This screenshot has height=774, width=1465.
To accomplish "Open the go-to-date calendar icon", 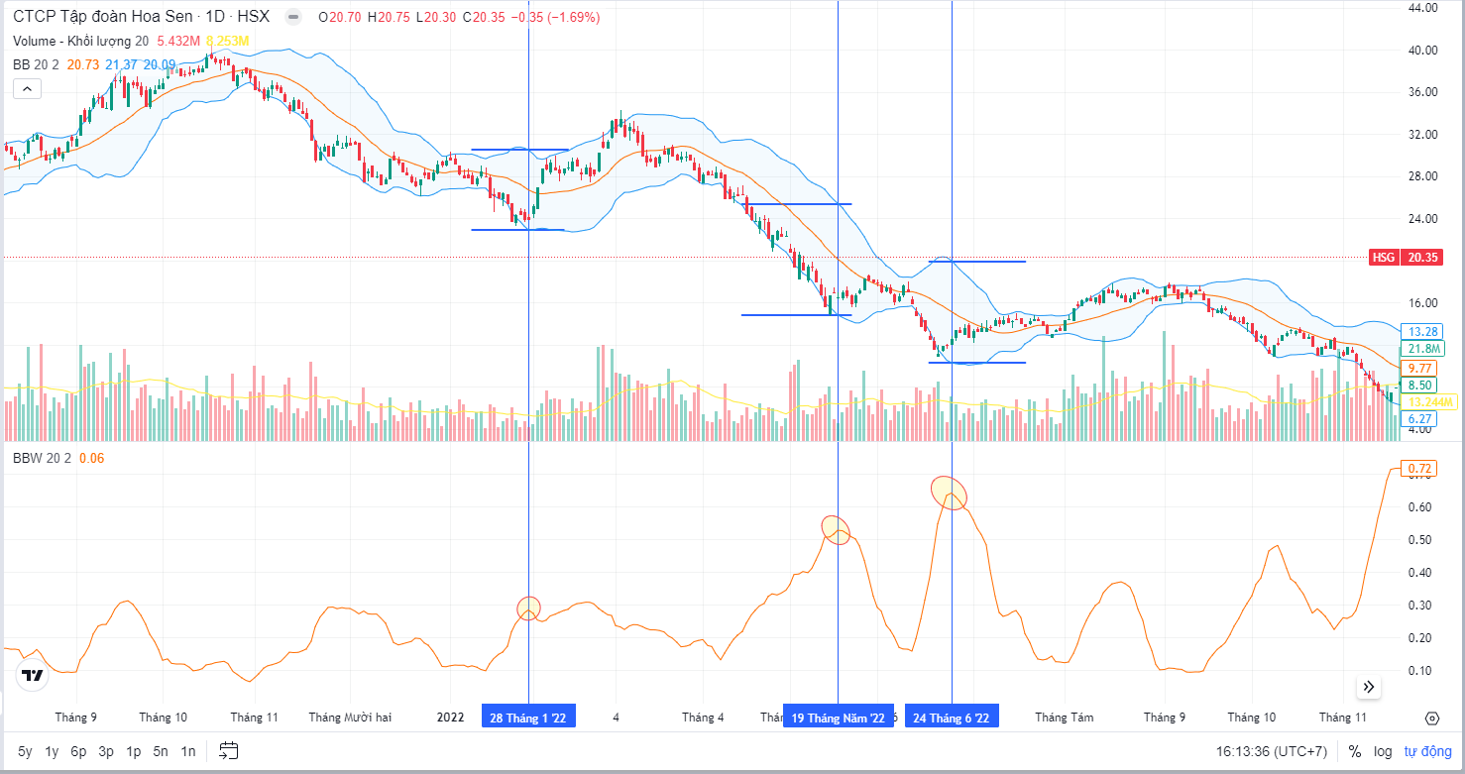I will (x=229, y=750).
